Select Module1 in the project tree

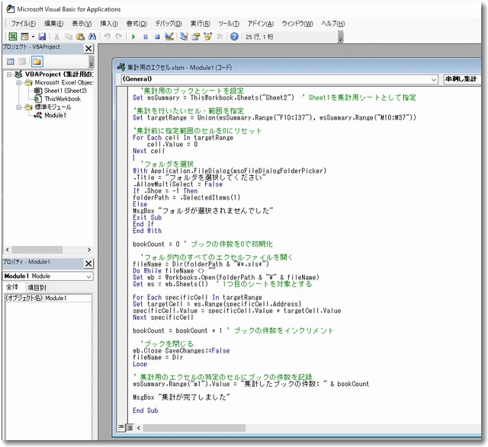click(x=55, y=116)
